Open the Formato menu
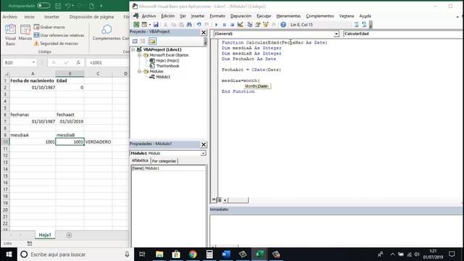The image size is (464, 261). 217,16
